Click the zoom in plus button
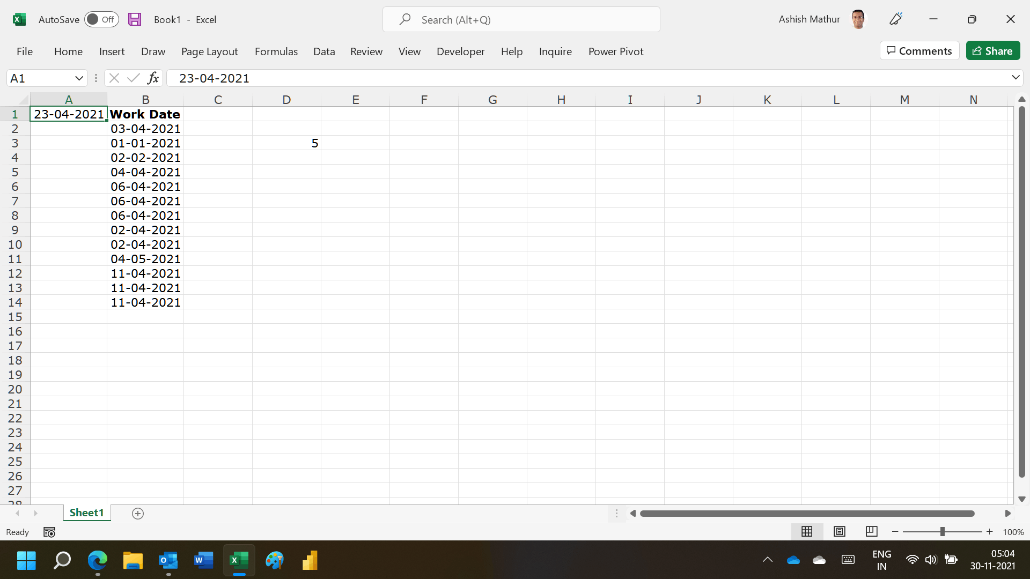 coord(990,532)
